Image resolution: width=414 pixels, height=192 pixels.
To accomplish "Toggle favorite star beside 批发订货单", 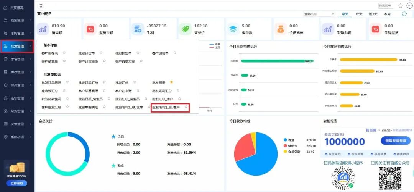I will click(101, 53).
